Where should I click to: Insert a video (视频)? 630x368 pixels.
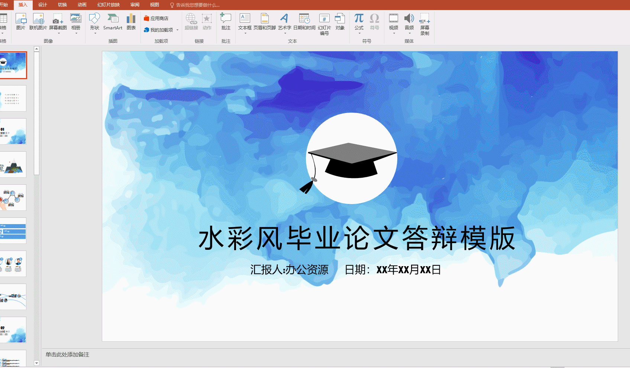click(x=393, y=22)
